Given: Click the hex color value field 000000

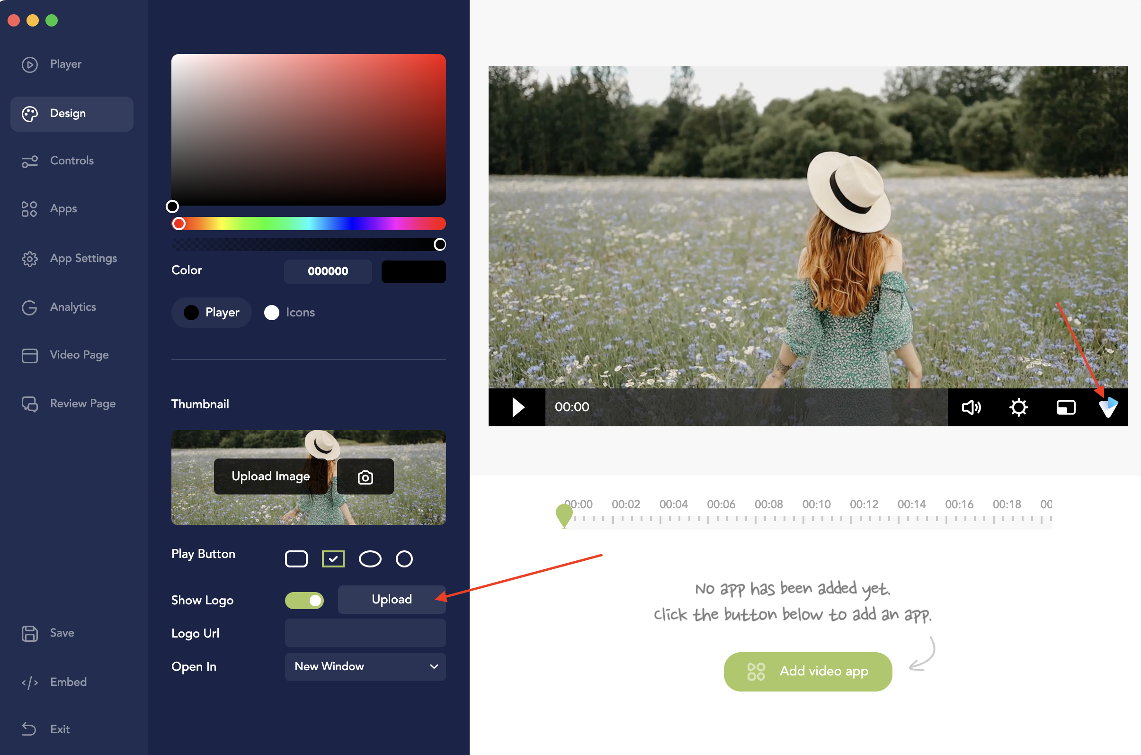Looking at the screenshot, I should pos(328,271).
